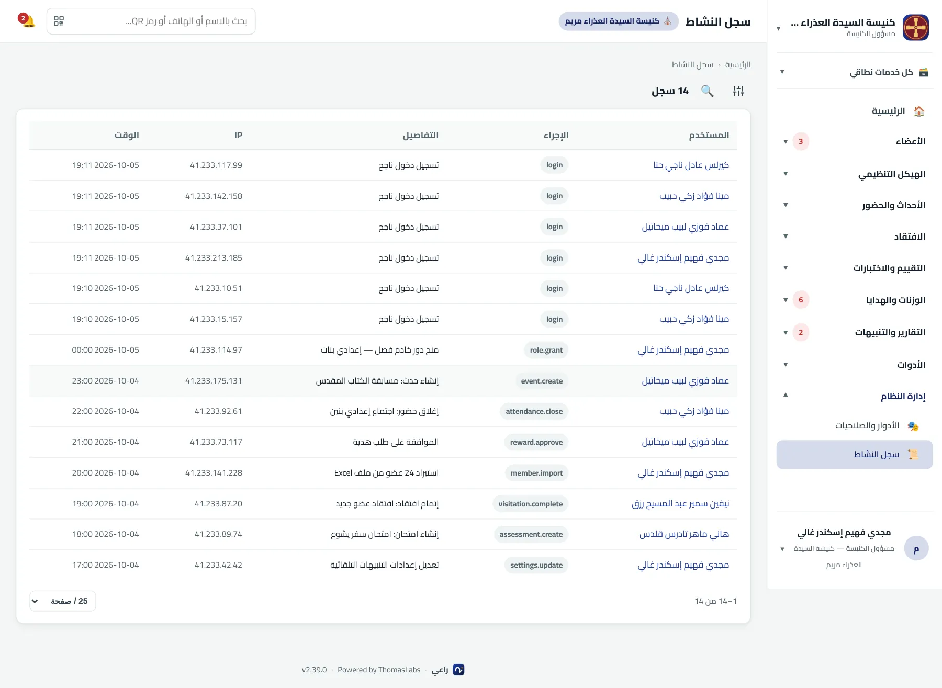Screen dimensions: 942x688
Task: Expand the الافتقاد section
Action: click(x=855, y=236)
